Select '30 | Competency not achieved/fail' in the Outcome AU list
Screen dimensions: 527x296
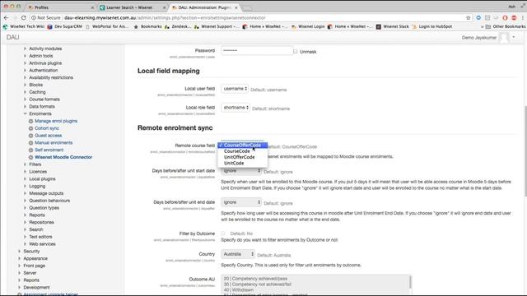tap(258, 284)
